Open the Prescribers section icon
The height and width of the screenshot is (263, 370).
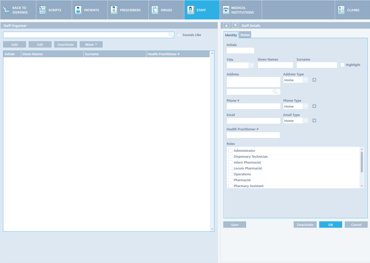[114, 10]
